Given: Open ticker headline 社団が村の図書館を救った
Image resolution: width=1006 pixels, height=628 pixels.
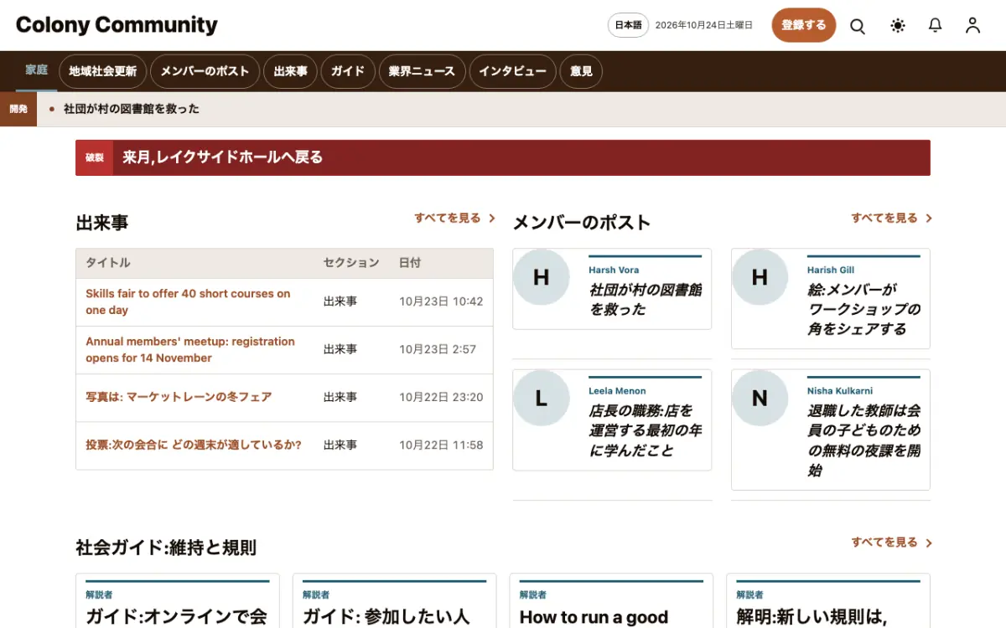Looking at the screenshot, I should tap(132, 109).
